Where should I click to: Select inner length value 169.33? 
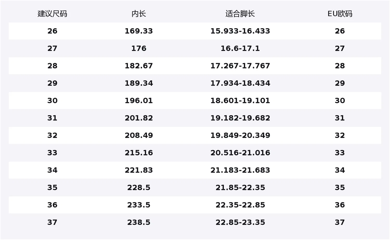coord(139,31)
